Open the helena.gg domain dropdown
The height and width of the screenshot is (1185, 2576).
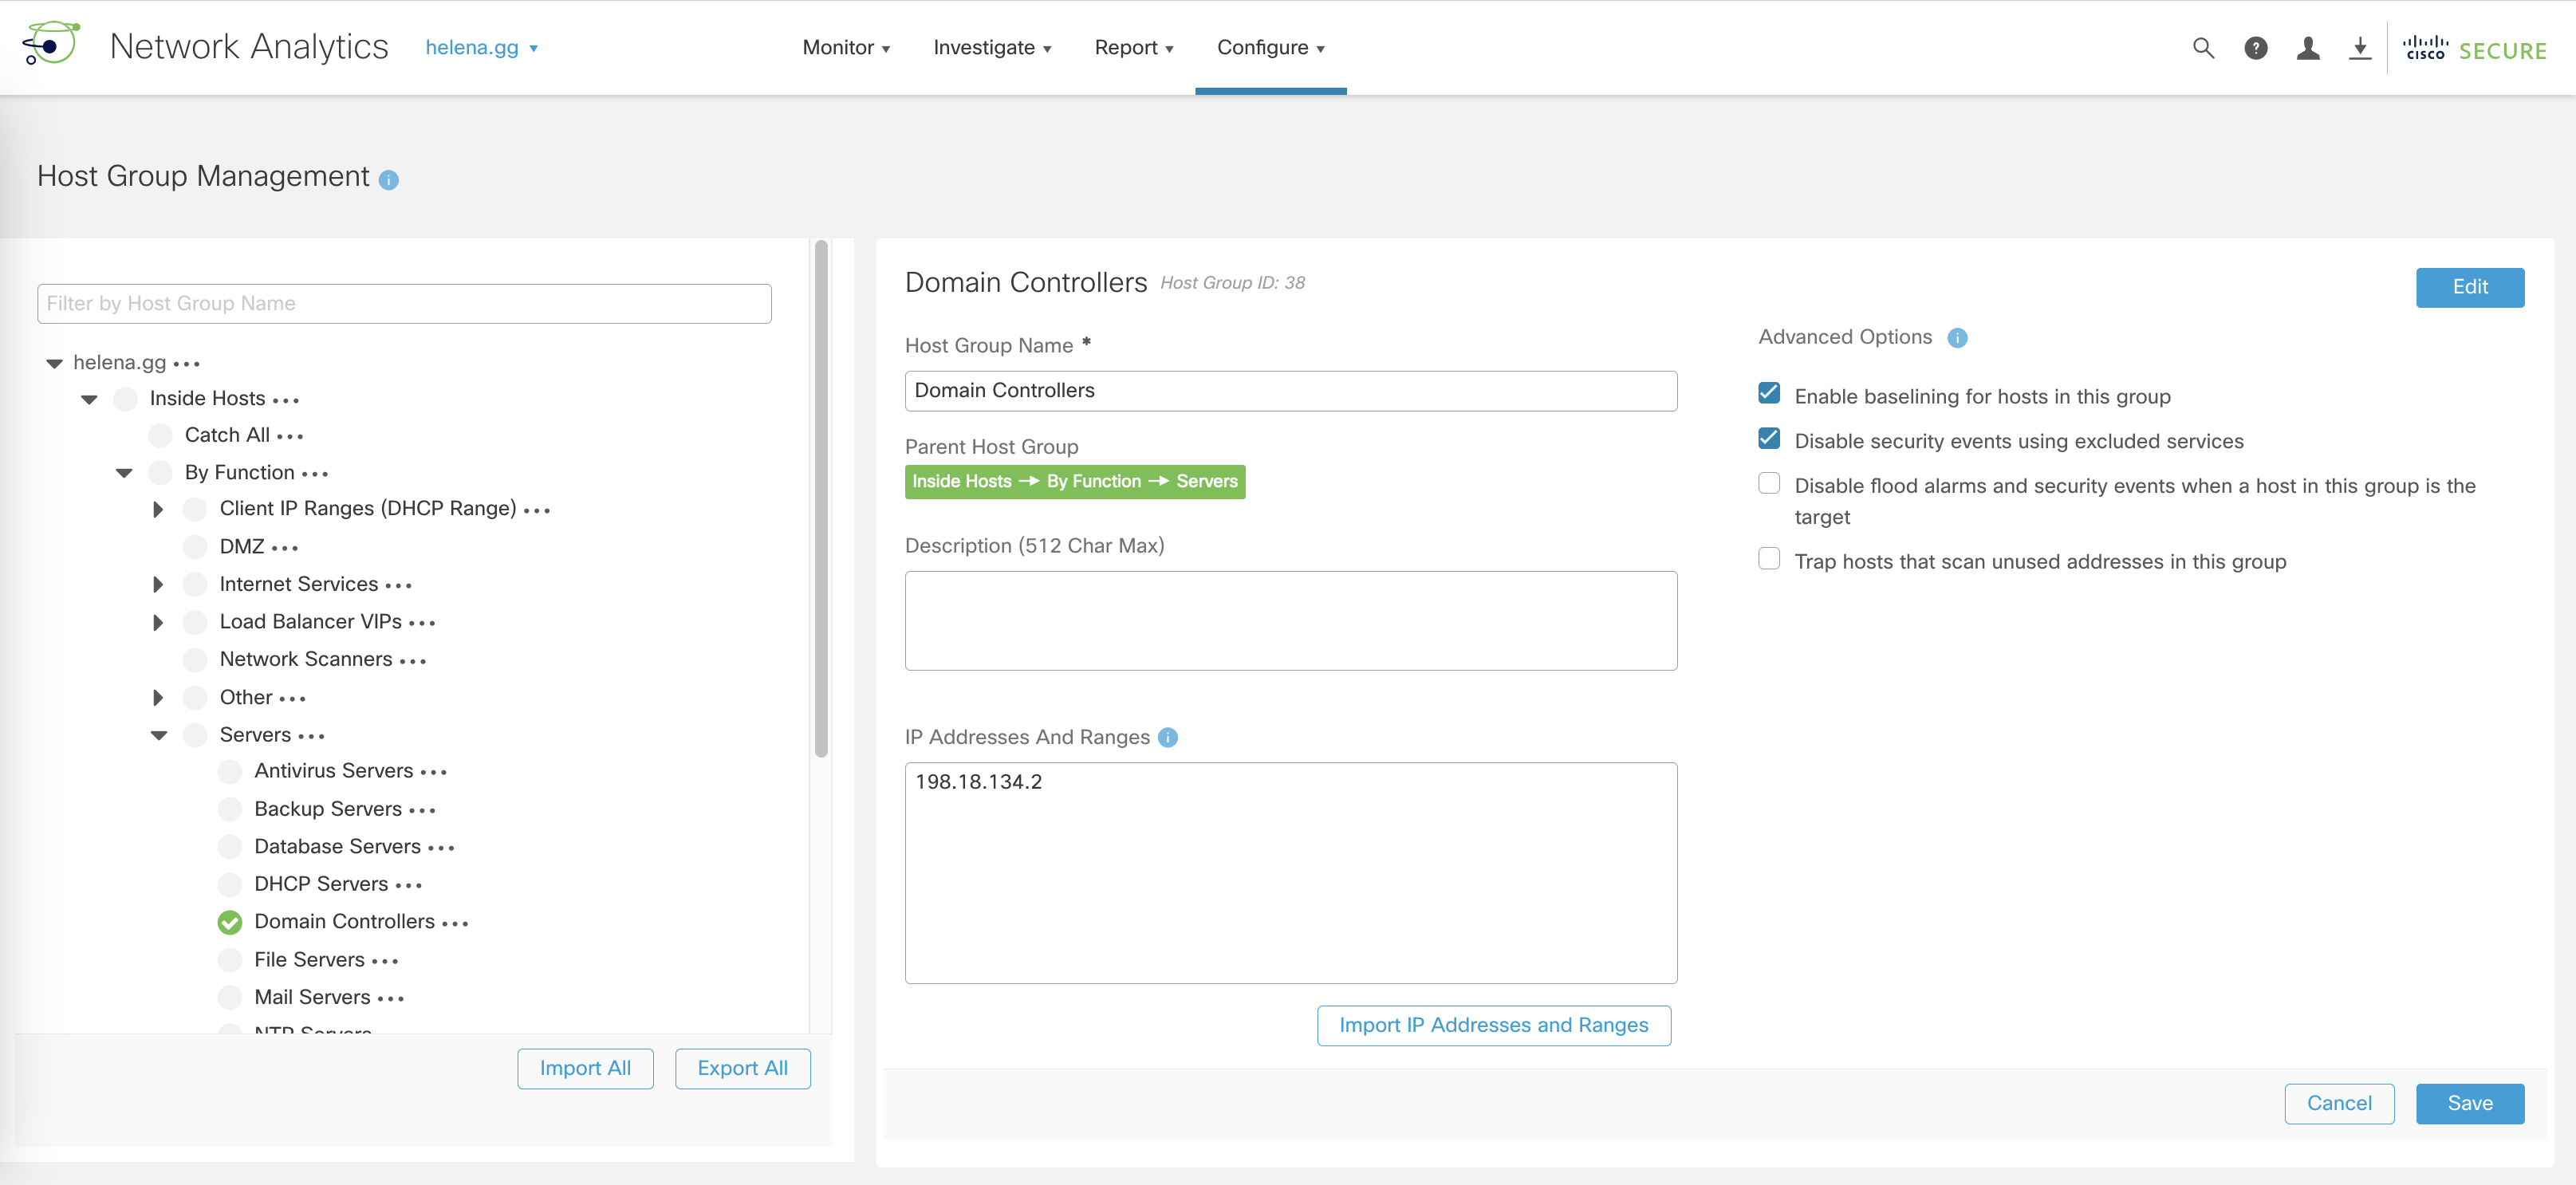pyautogui.click(x=481, y=48)
